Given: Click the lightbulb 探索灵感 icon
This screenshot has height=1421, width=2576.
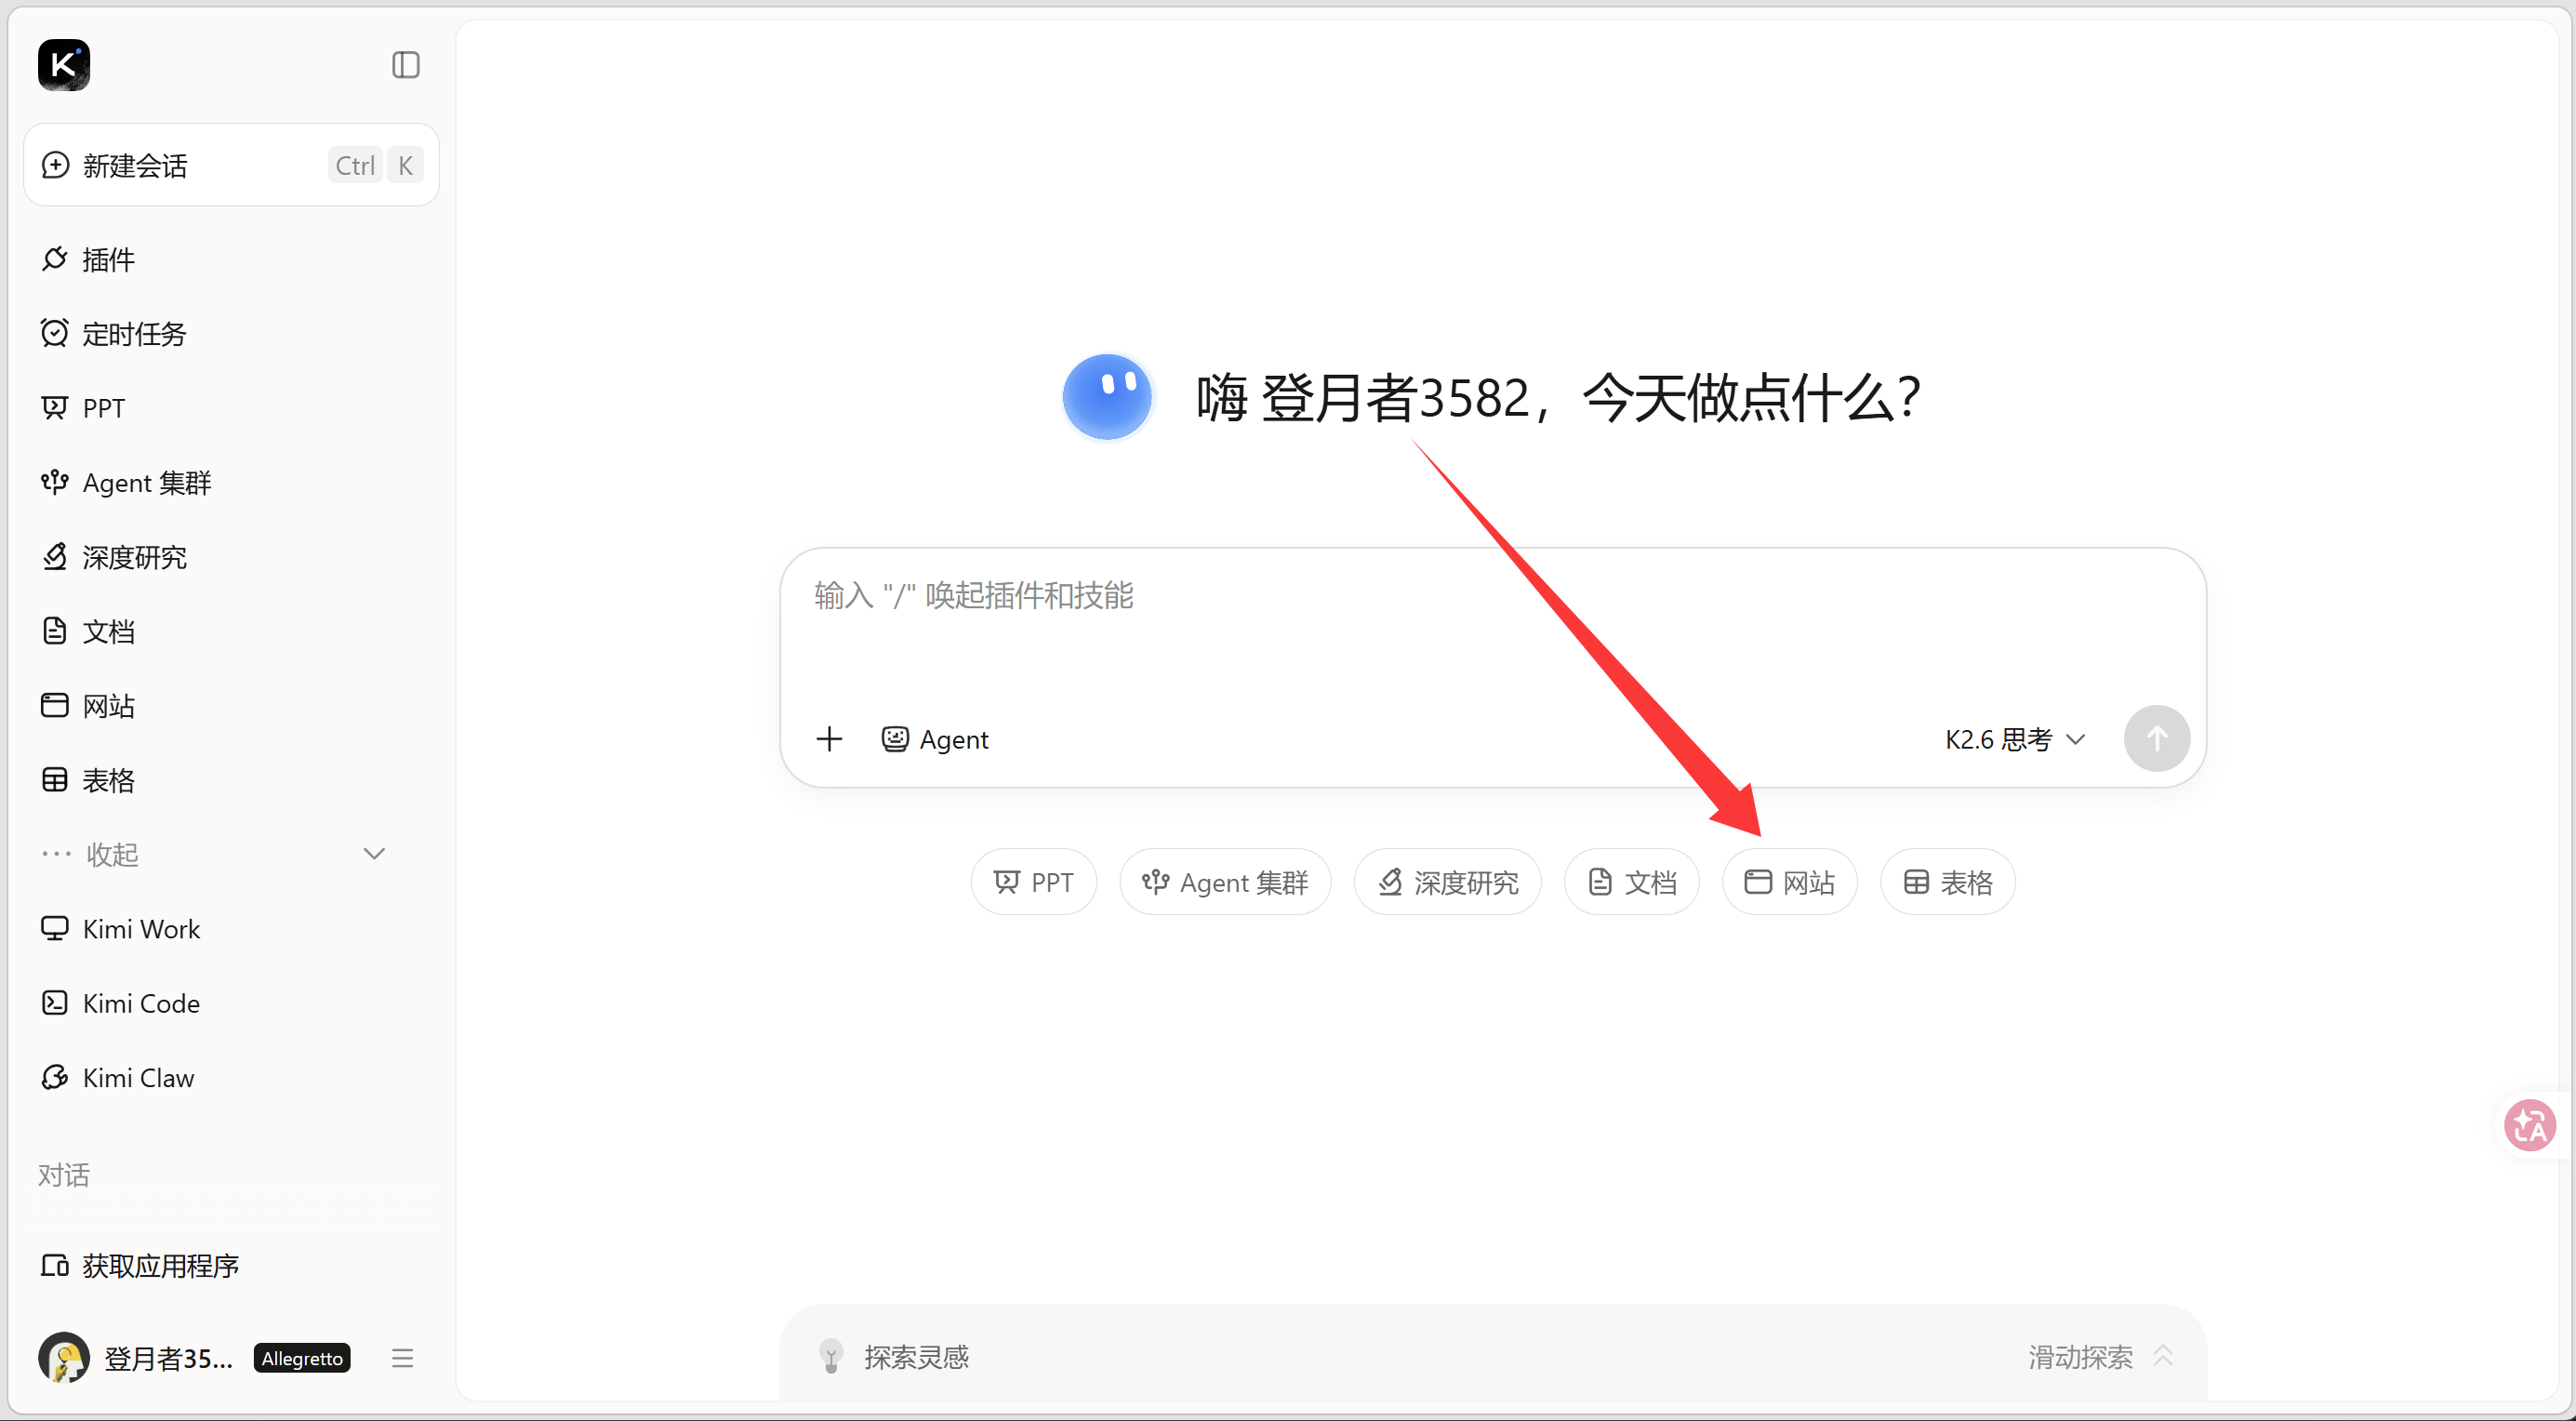Looking at the screenshot, I should point(830,1356).
